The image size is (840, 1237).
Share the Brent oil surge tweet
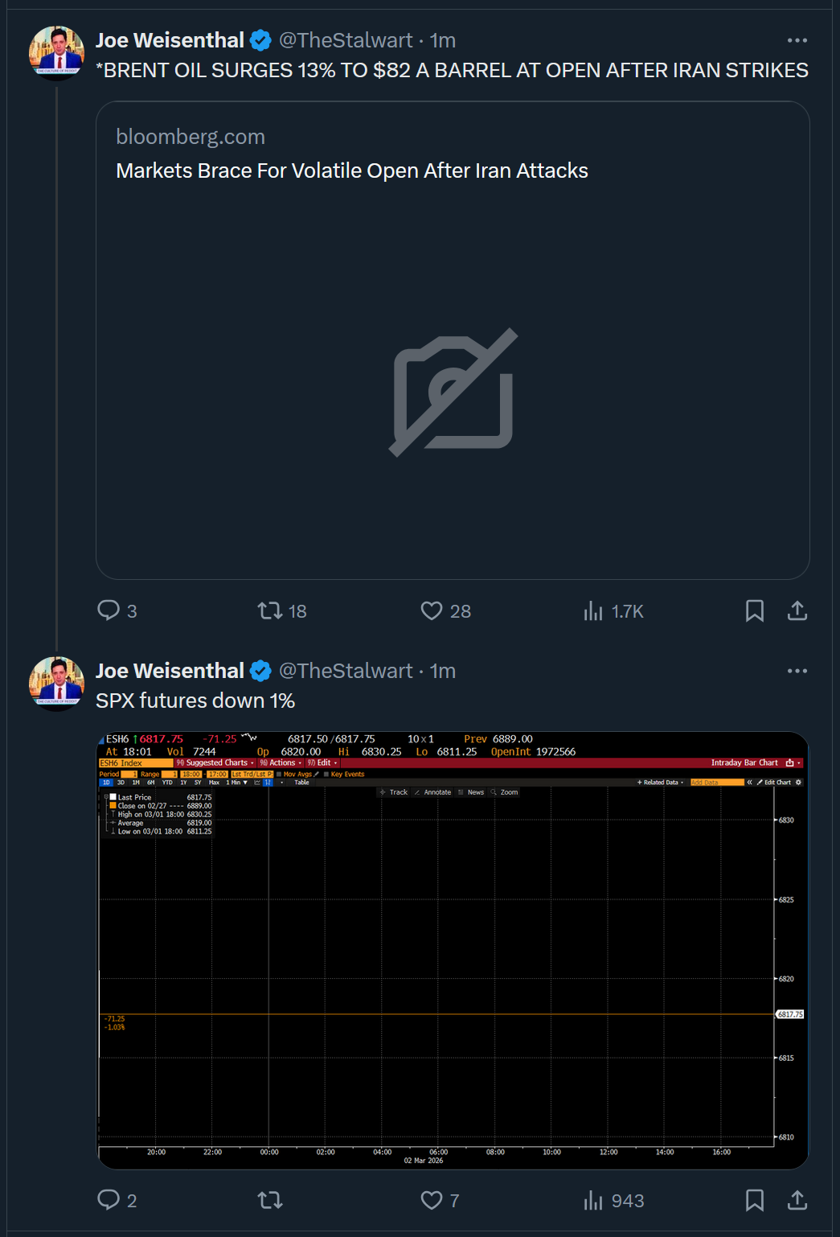click(x=797, y=611)
